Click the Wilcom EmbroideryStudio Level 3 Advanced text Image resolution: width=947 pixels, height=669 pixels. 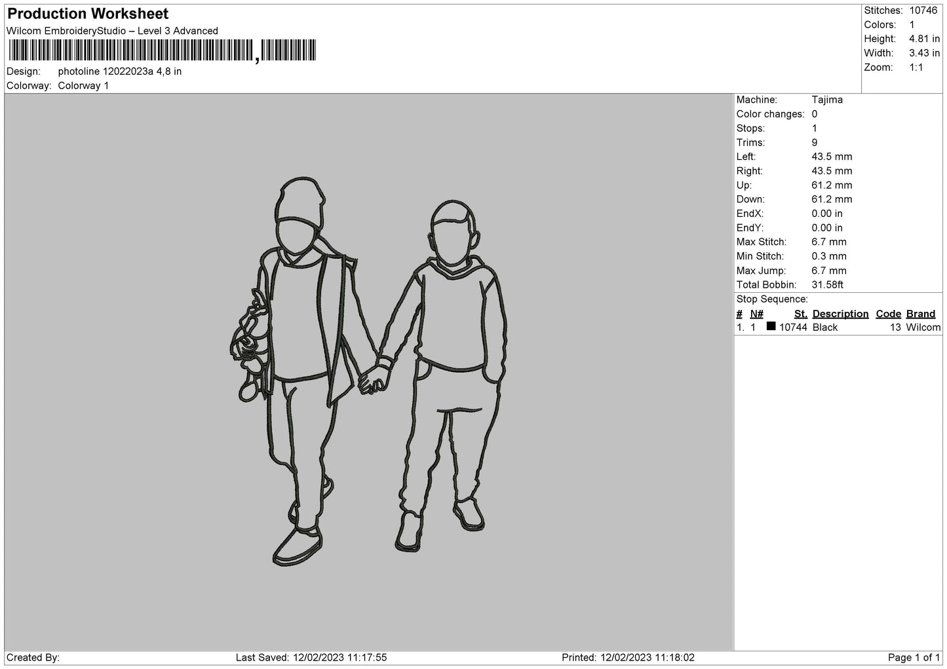[x=112, y=31]
